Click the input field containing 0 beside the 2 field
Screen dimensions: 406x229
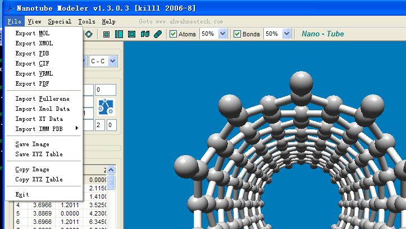(x=111, y=125)
